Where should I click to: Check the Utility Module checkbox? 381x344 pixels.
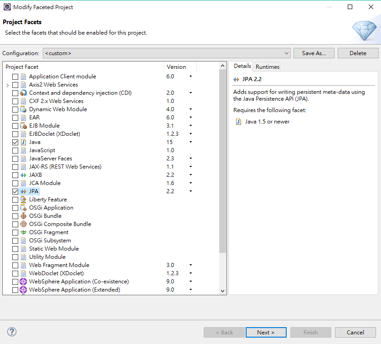pyautogui.click(x=15, y=257)
